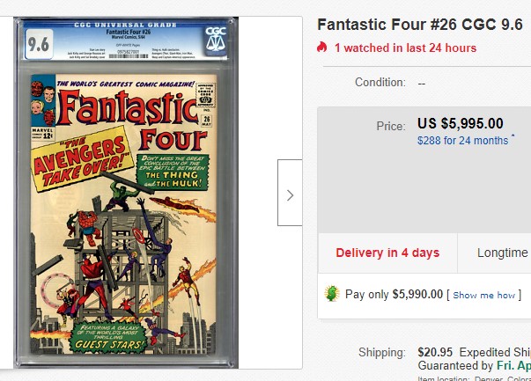
Task: Click the "1 watched in last 24 hours" text
Action: pyautogui.click(x=405, y=48)
